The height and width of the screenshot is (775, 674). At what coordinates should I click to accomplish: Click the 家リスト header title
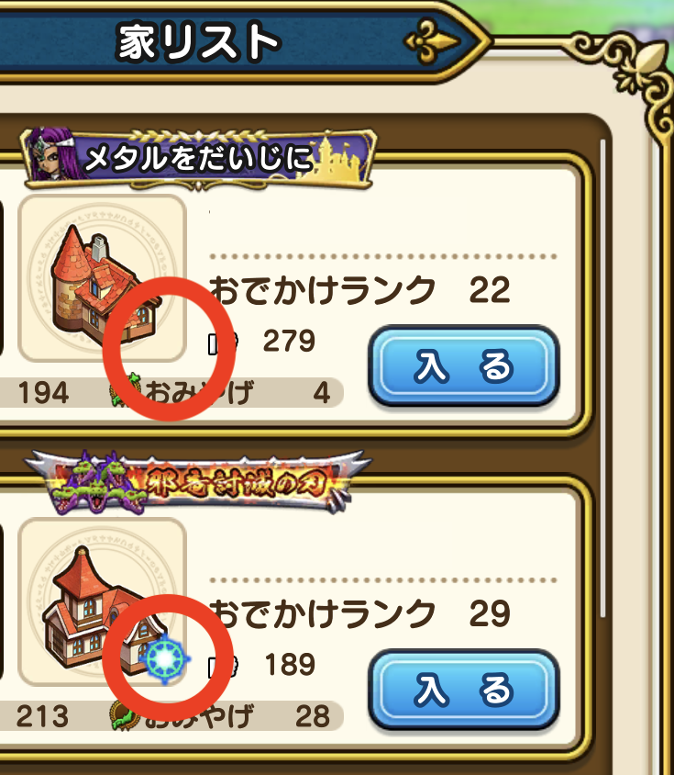[x=198, y=42]
